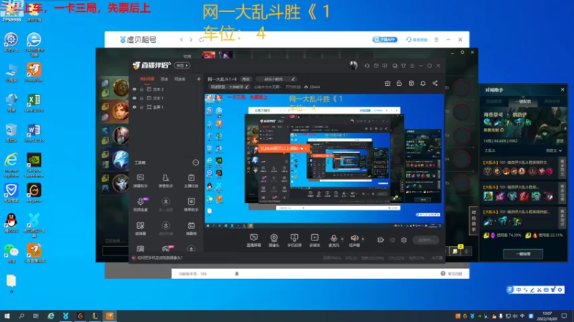574x322 pixels.
Task: Go back in 虚贝租号 window
Action: point(182,39)
